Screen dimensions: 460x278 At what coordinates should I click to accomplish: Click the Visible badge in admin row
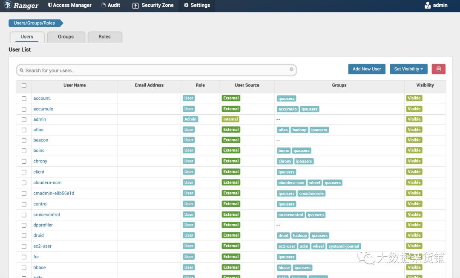(414, 119)
